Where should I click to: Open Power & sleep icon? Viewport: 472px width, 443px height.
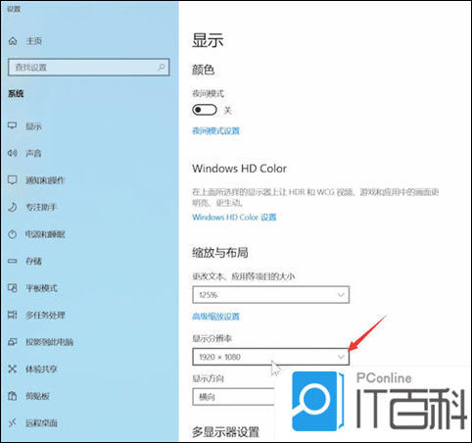click(13, 234)
